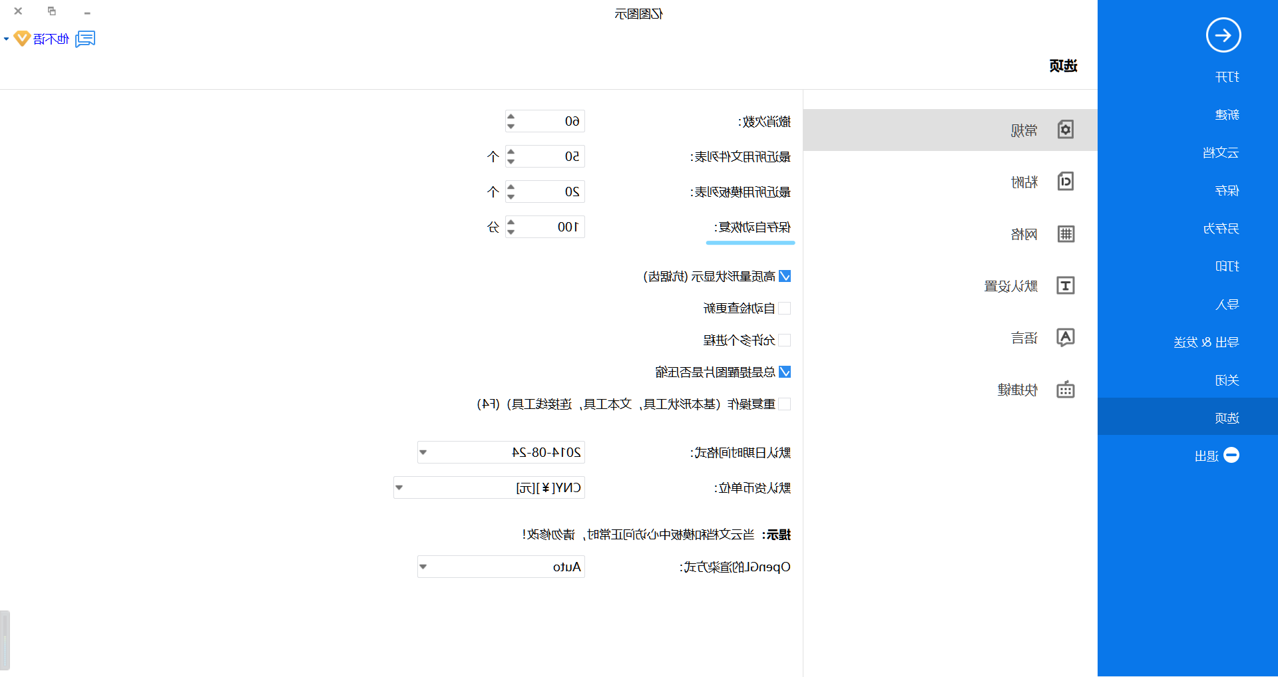Click the username 他不语
Viewport: 1278px width, 677px height.
click(x=51, y=39)
